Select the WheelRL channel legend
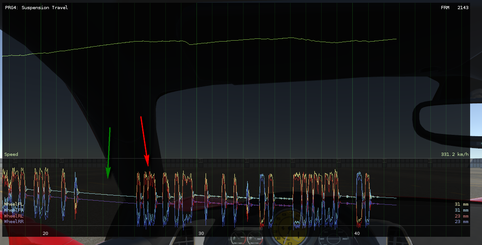Image resolution: width=482 pixels, height=245 pixels. click(14, 216)
